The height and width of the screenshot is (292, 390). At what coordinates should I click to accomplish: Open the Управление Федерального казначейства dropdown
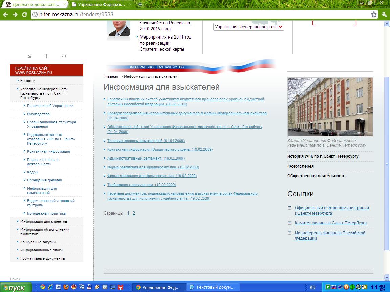click(248, 27)
